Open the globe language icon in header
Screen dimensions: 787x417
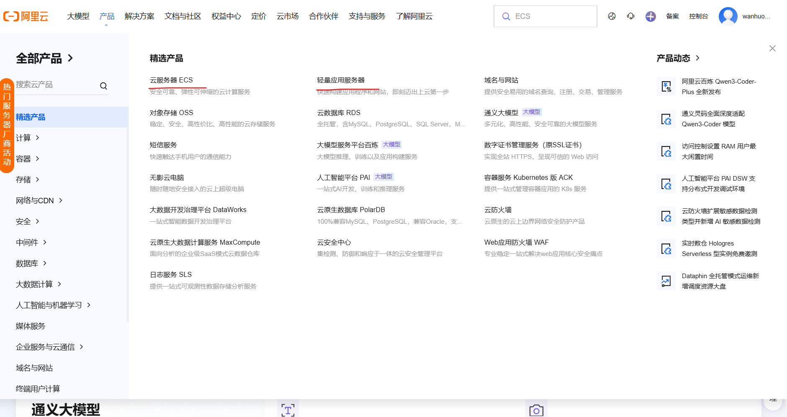(612, 16)
